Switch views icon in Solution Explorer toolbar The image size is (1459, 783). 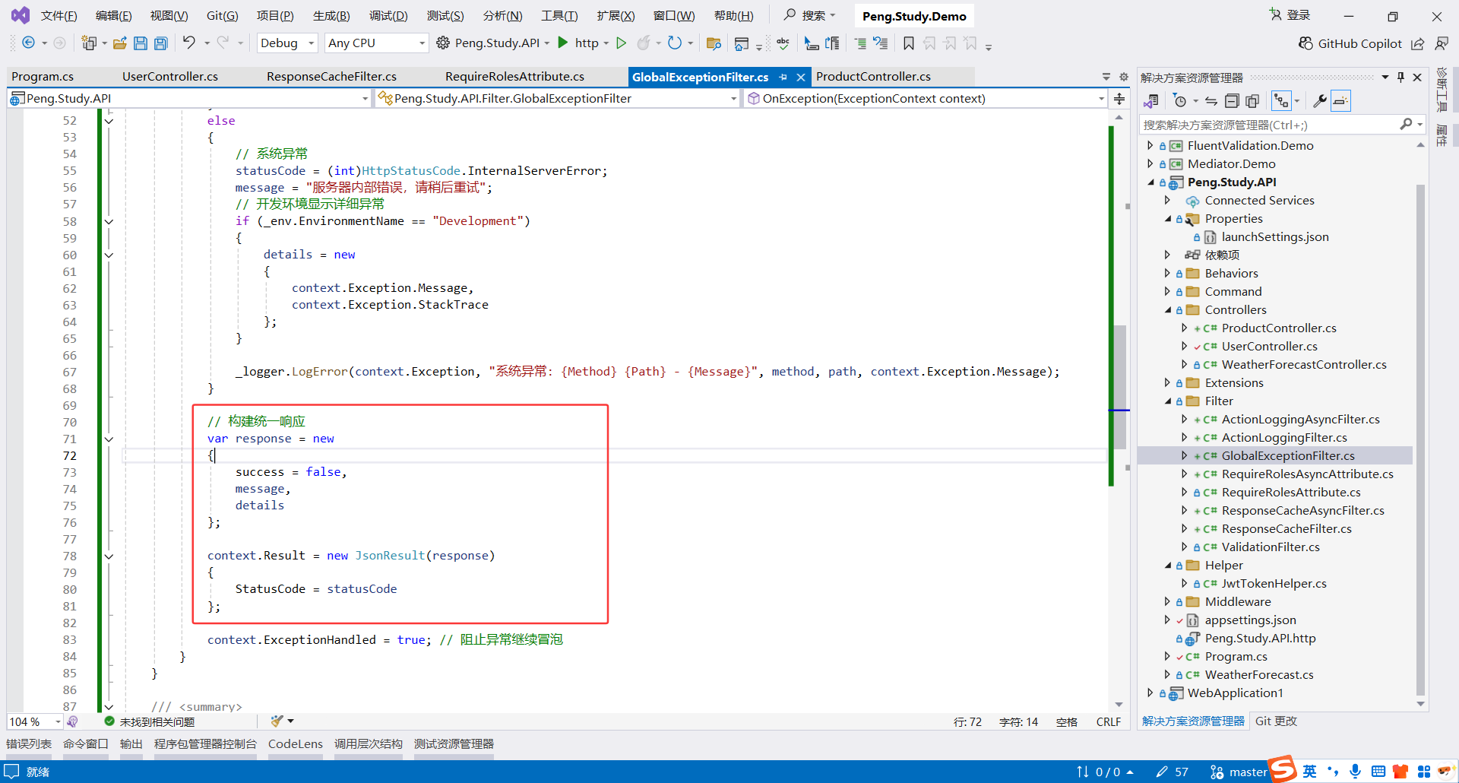coord(1152,101)
